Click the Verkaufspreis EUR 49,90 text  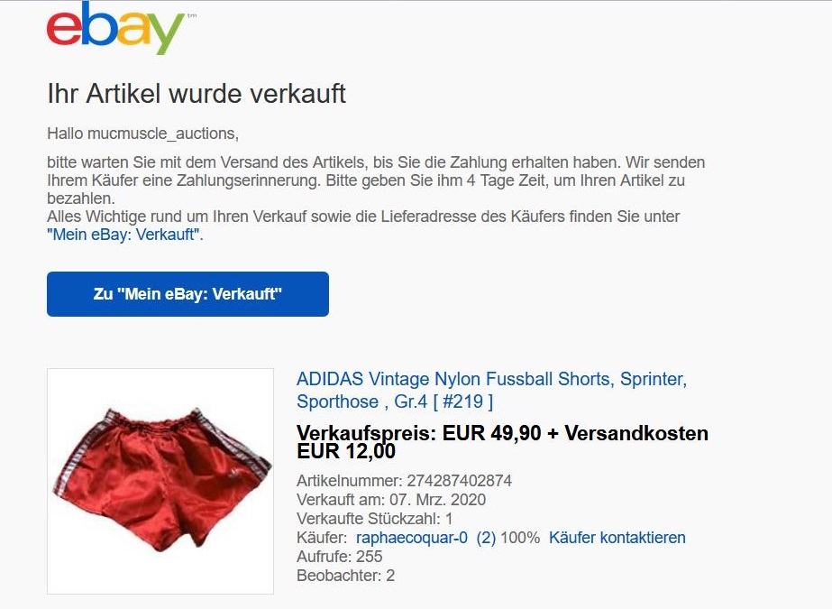click(418, 433)
